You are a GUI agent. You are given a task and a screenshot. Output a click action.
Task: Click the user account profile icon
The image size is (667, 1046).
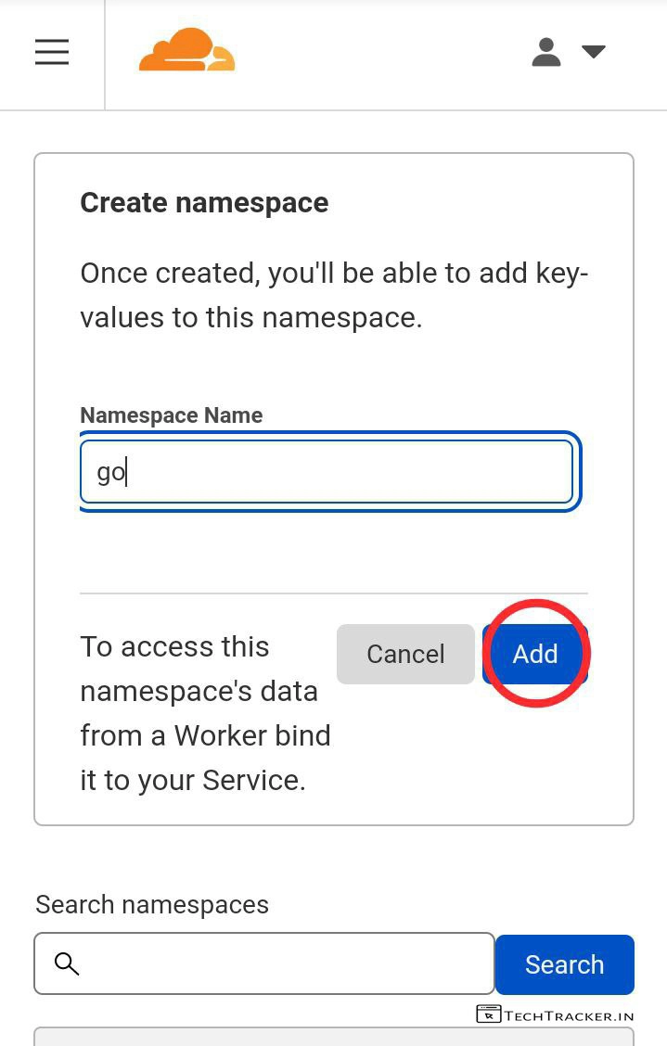coord(546,52)
